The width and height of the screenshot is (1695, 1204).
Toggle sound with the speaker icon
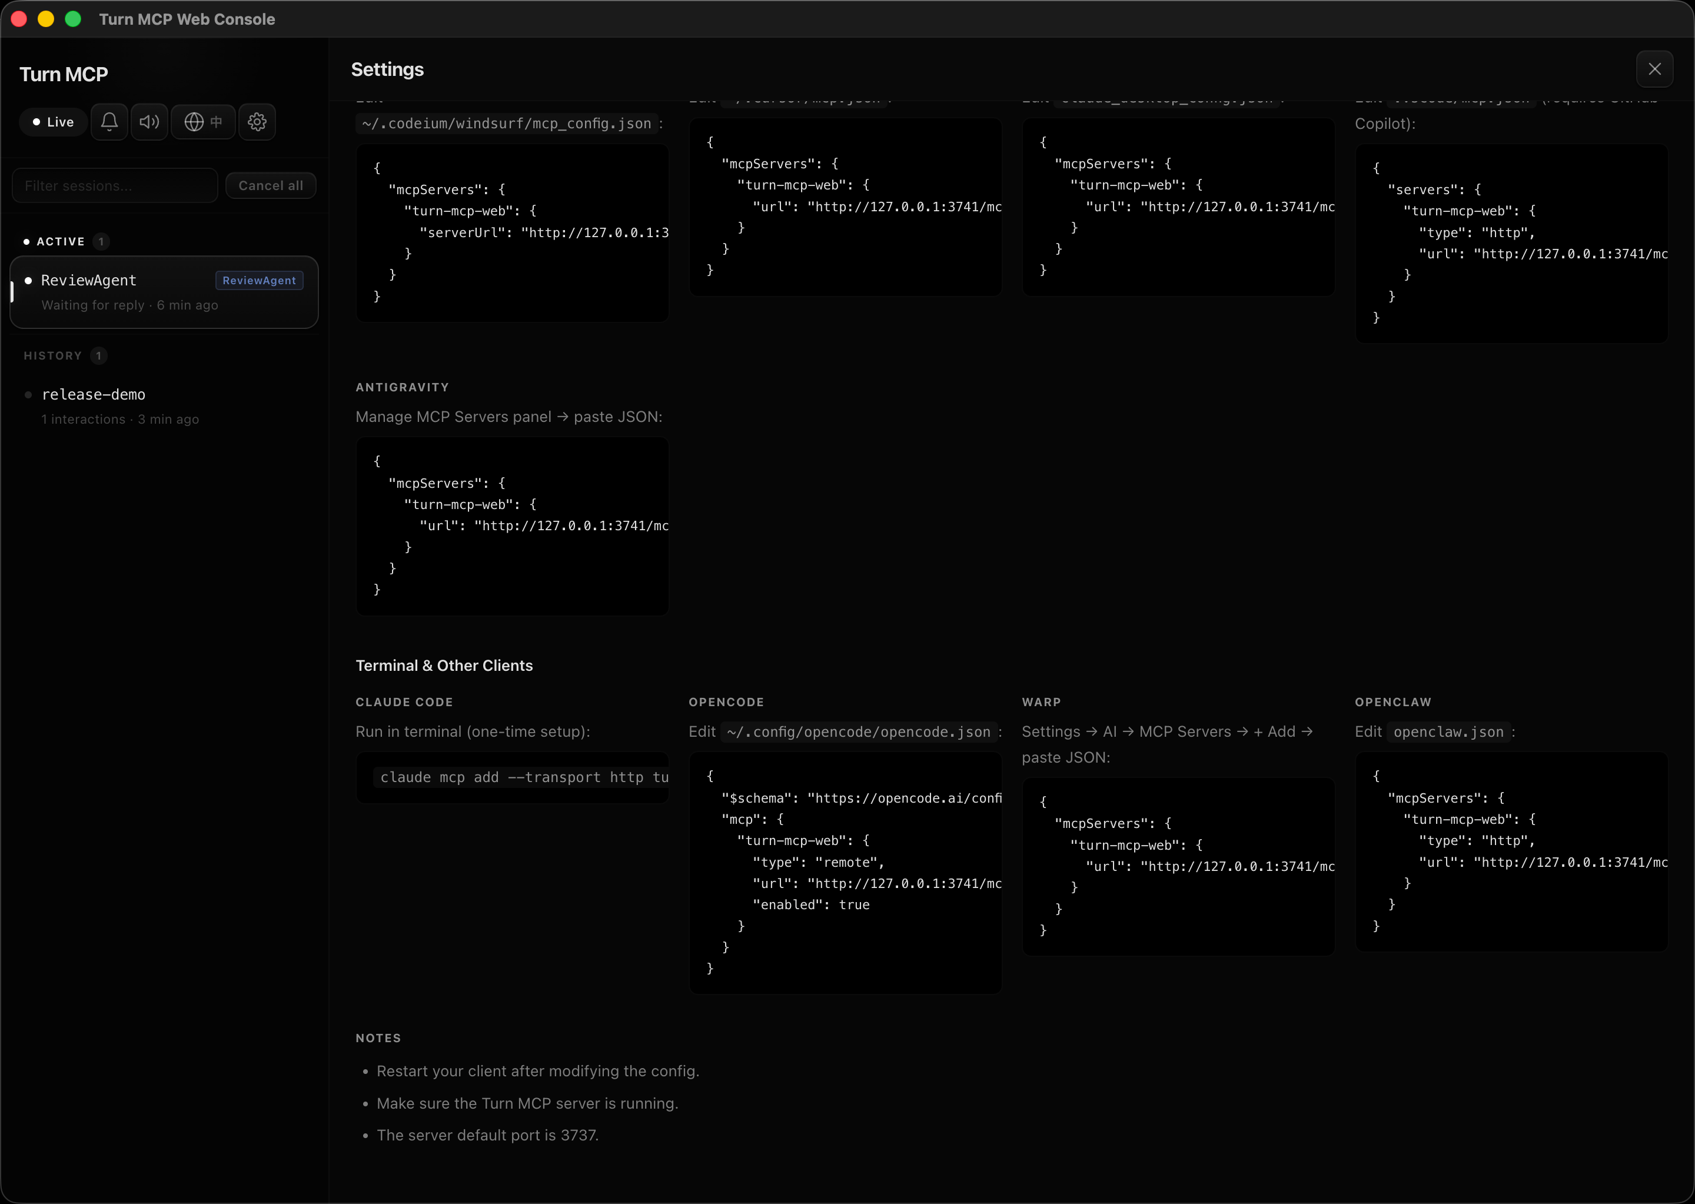coord(149,122)
